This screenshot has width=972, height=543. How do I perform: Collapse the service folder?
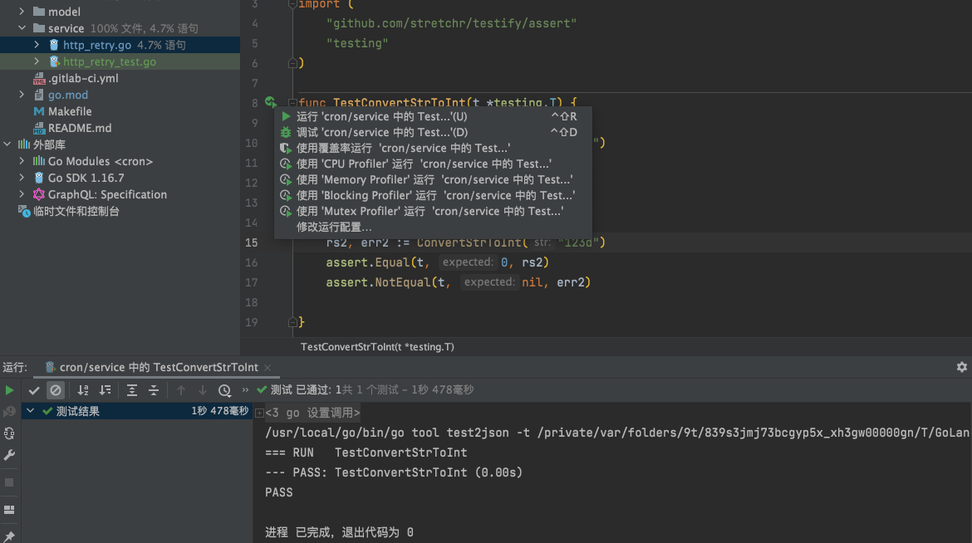coord(22,28)
